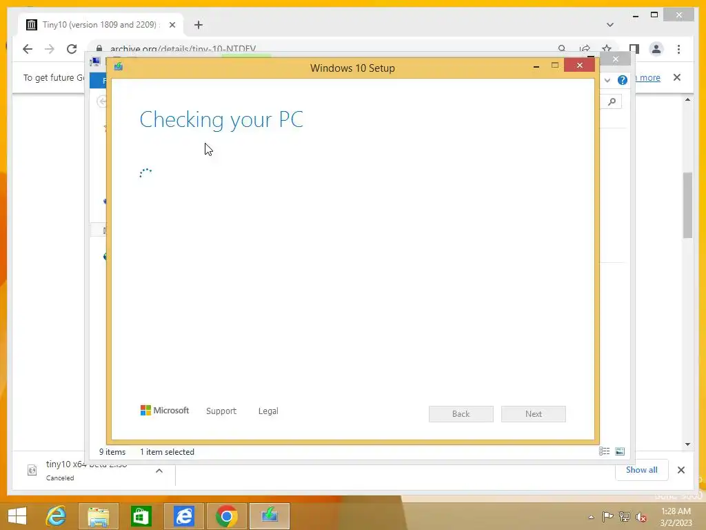Viewport: 706px width, 530px height.
Task: Open the muted volume tray icon
Action: 641,517
